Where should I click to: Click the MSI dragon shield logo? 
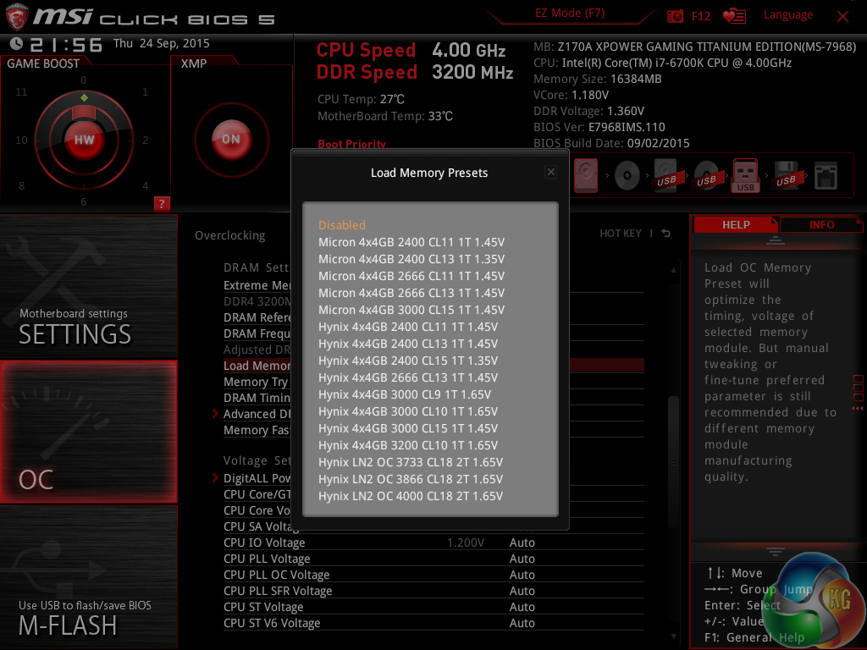(17, 17)
